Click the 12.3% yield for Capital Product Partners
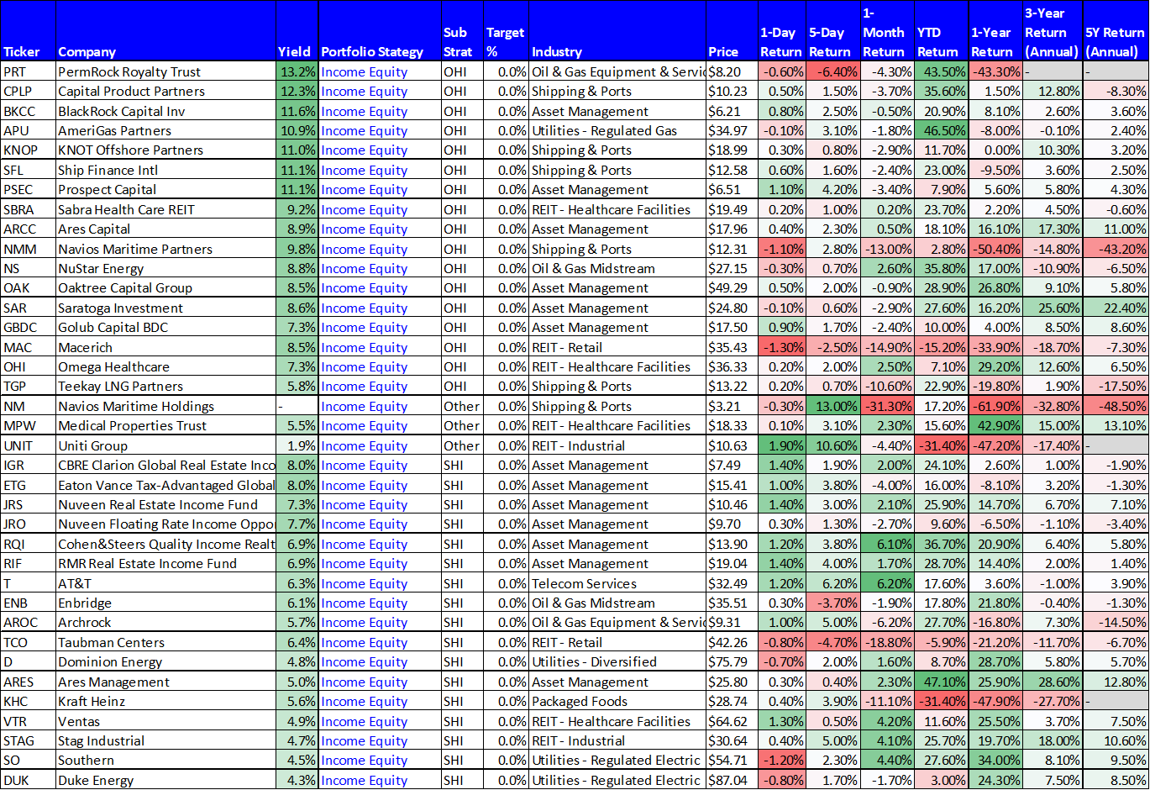 pos(297,92)
